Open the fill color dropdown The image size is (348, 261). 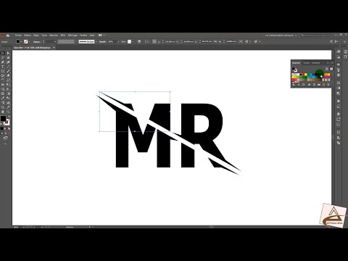(x=21, y=41)
